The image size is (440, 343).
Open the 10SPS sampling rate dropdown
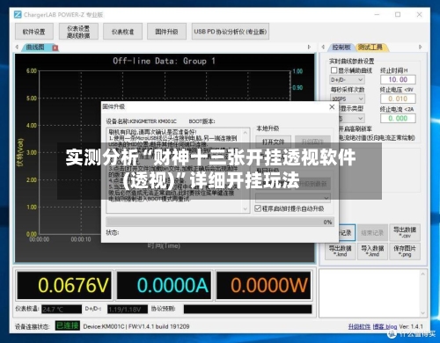pyautogui.click(x=348, y=99)
